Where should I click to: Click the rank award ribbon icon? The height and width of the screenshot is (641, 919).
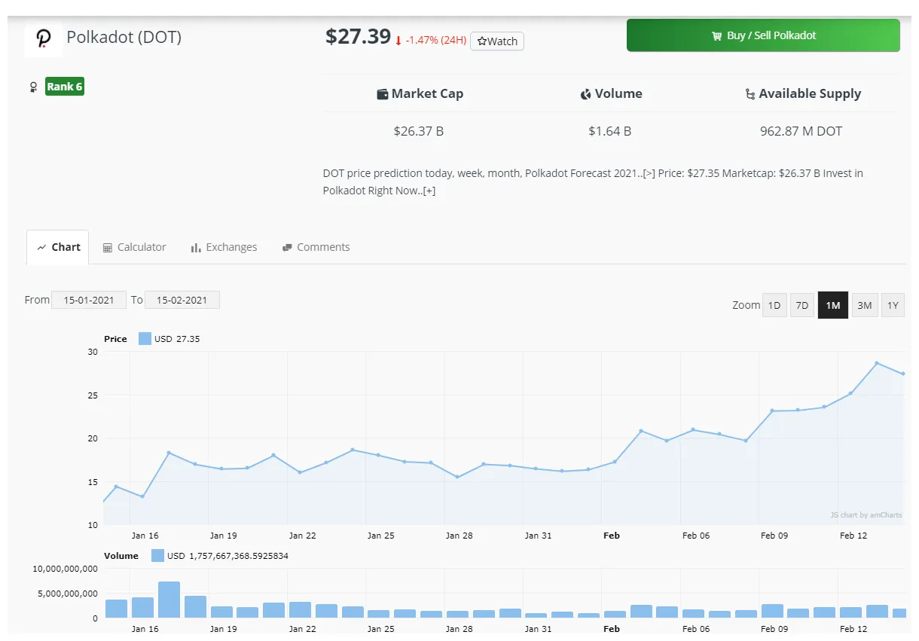point(32,86)
